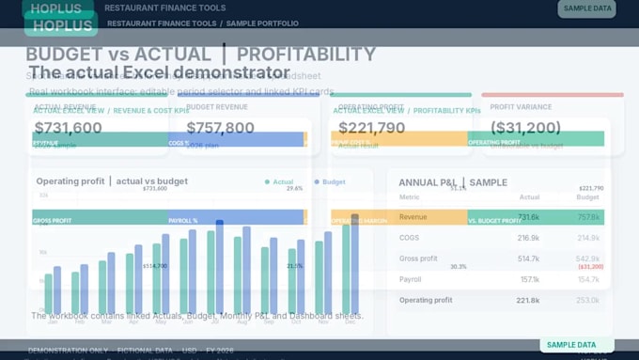Screen dimensions: 639x360
Task: Click the 'Operating profit | actual vs budget' chart title
Action: (x=112, y=181)
